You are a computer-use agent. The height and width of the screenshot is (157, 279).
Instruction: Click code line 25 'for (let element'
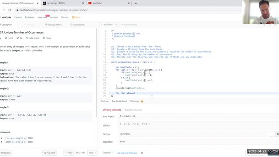pyautogui.click(x=126, y=93)
